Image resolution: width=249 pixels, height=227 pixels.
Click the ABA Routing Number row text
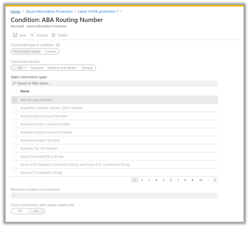pyautogui.click(x=36, y=100)
